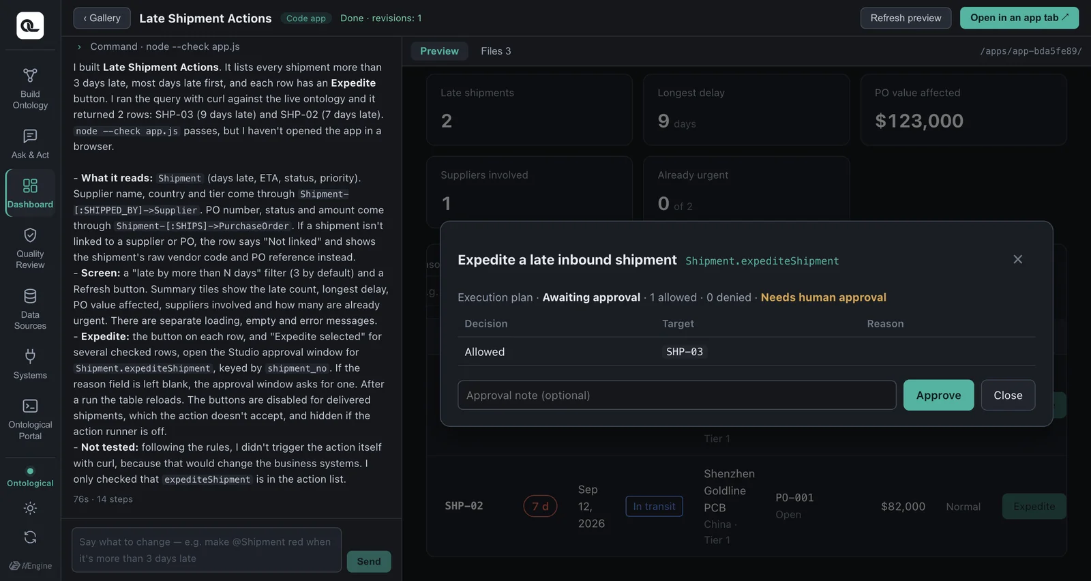Click 'Done · revisions: 1' status text
Screen dimensions: 1091x581
380,18
